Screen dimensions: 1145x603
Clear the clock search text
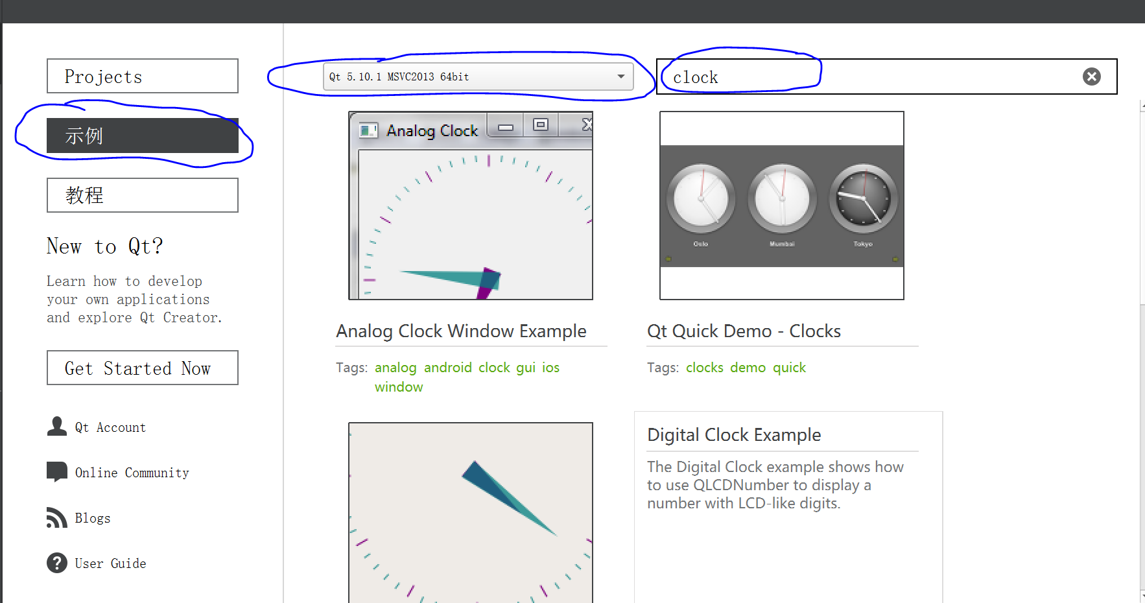tap(1091, 77)
